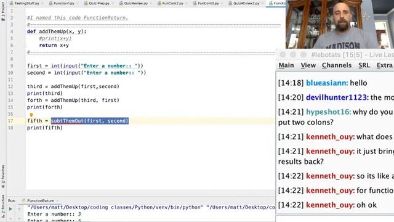394x222 pixels.
Task: Click the 'print(third)' line
Action: [x=45, y=93]
